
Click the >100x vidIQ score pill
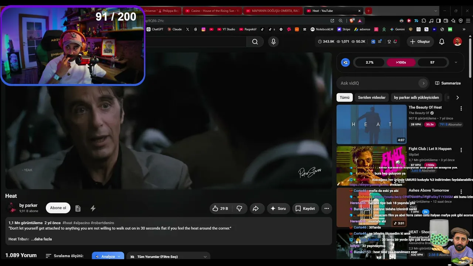click(401, 62)
